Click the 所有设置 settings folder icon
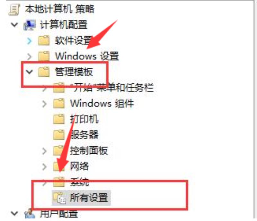The height and width of the screenshot is (221, 257). click(59, 198)
